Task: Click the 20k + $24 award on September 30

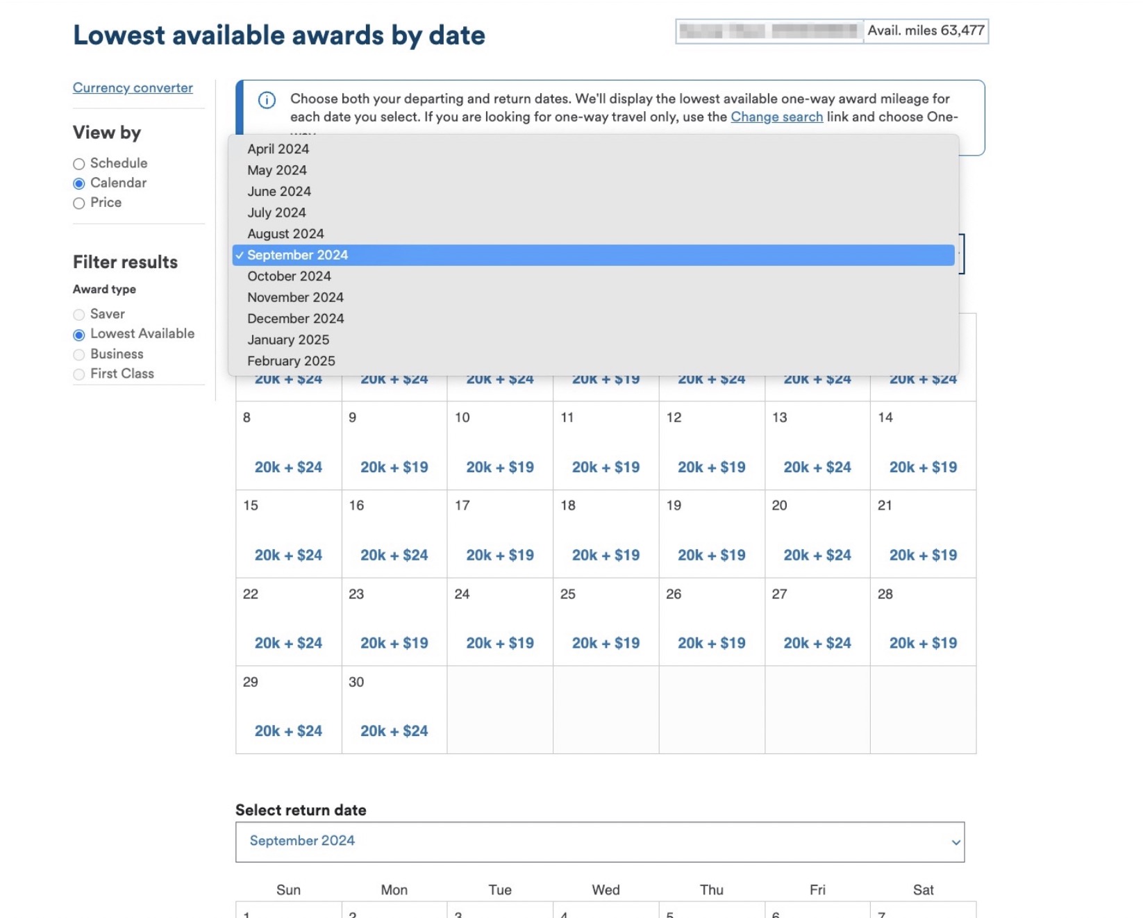Action: pos(394,731)
